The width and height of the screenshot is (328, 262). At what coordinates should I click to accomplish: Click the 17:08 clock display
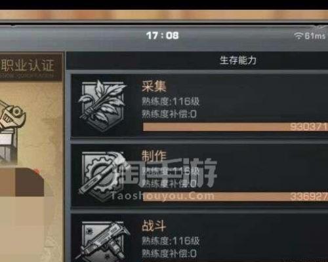point(162,35)
